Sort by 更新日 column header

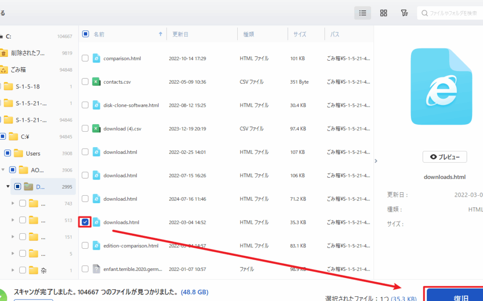(180, 34)
